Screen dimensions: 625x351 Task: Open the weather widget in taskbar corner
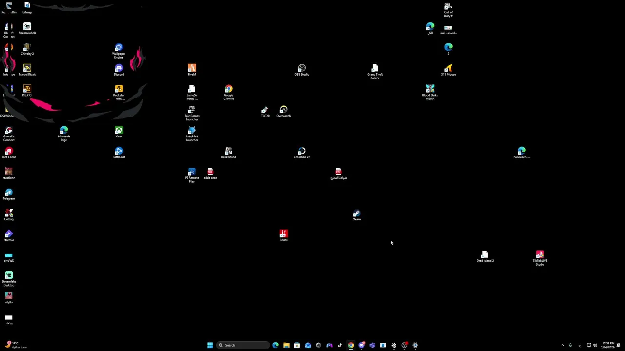pos(16,345)
